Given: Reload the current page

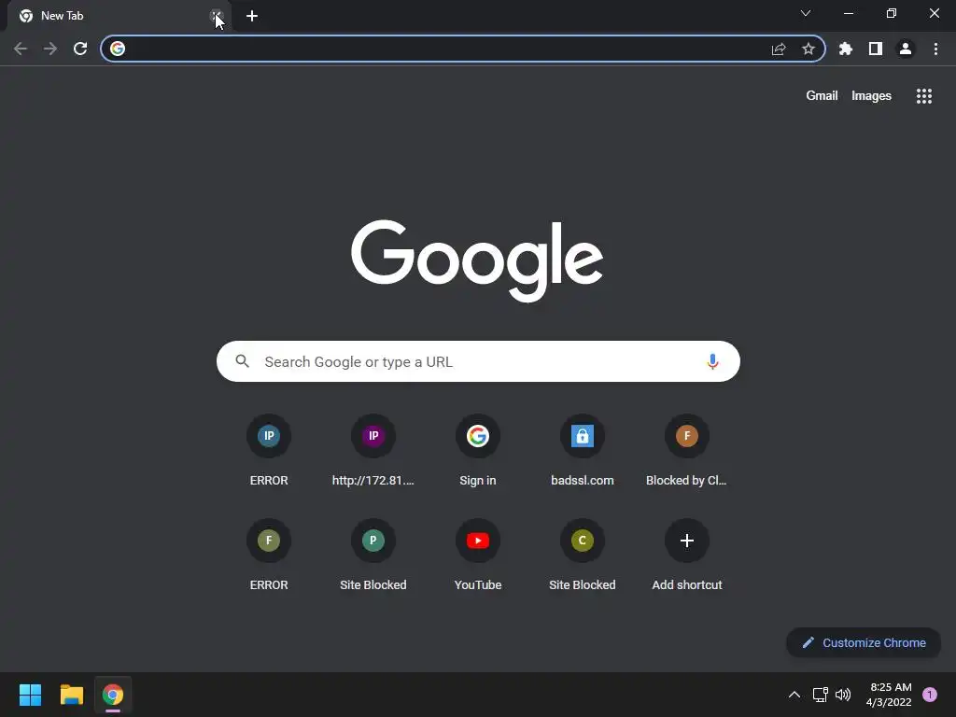Looking at the screenshot, I should point(80,49).
